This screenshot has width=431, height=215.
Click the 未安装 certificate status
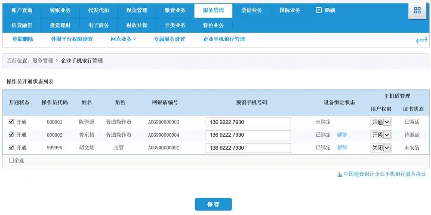tap(412, 147)
